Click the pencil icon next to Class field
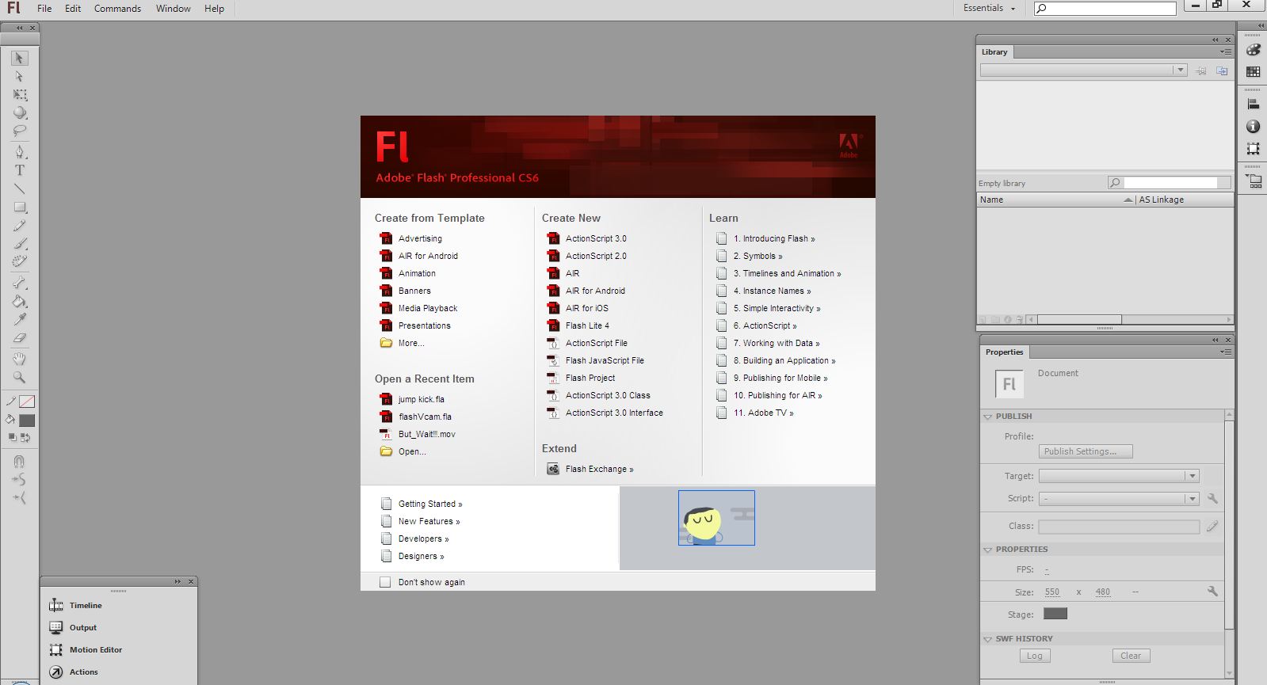This screenshot has width=1267, height=685. (x=1212, y=526)
